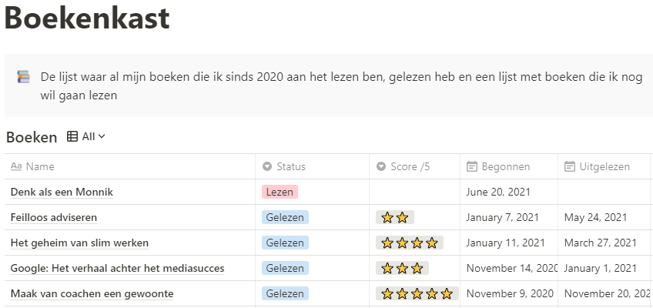Open the Score /5 column header menu

410,166
